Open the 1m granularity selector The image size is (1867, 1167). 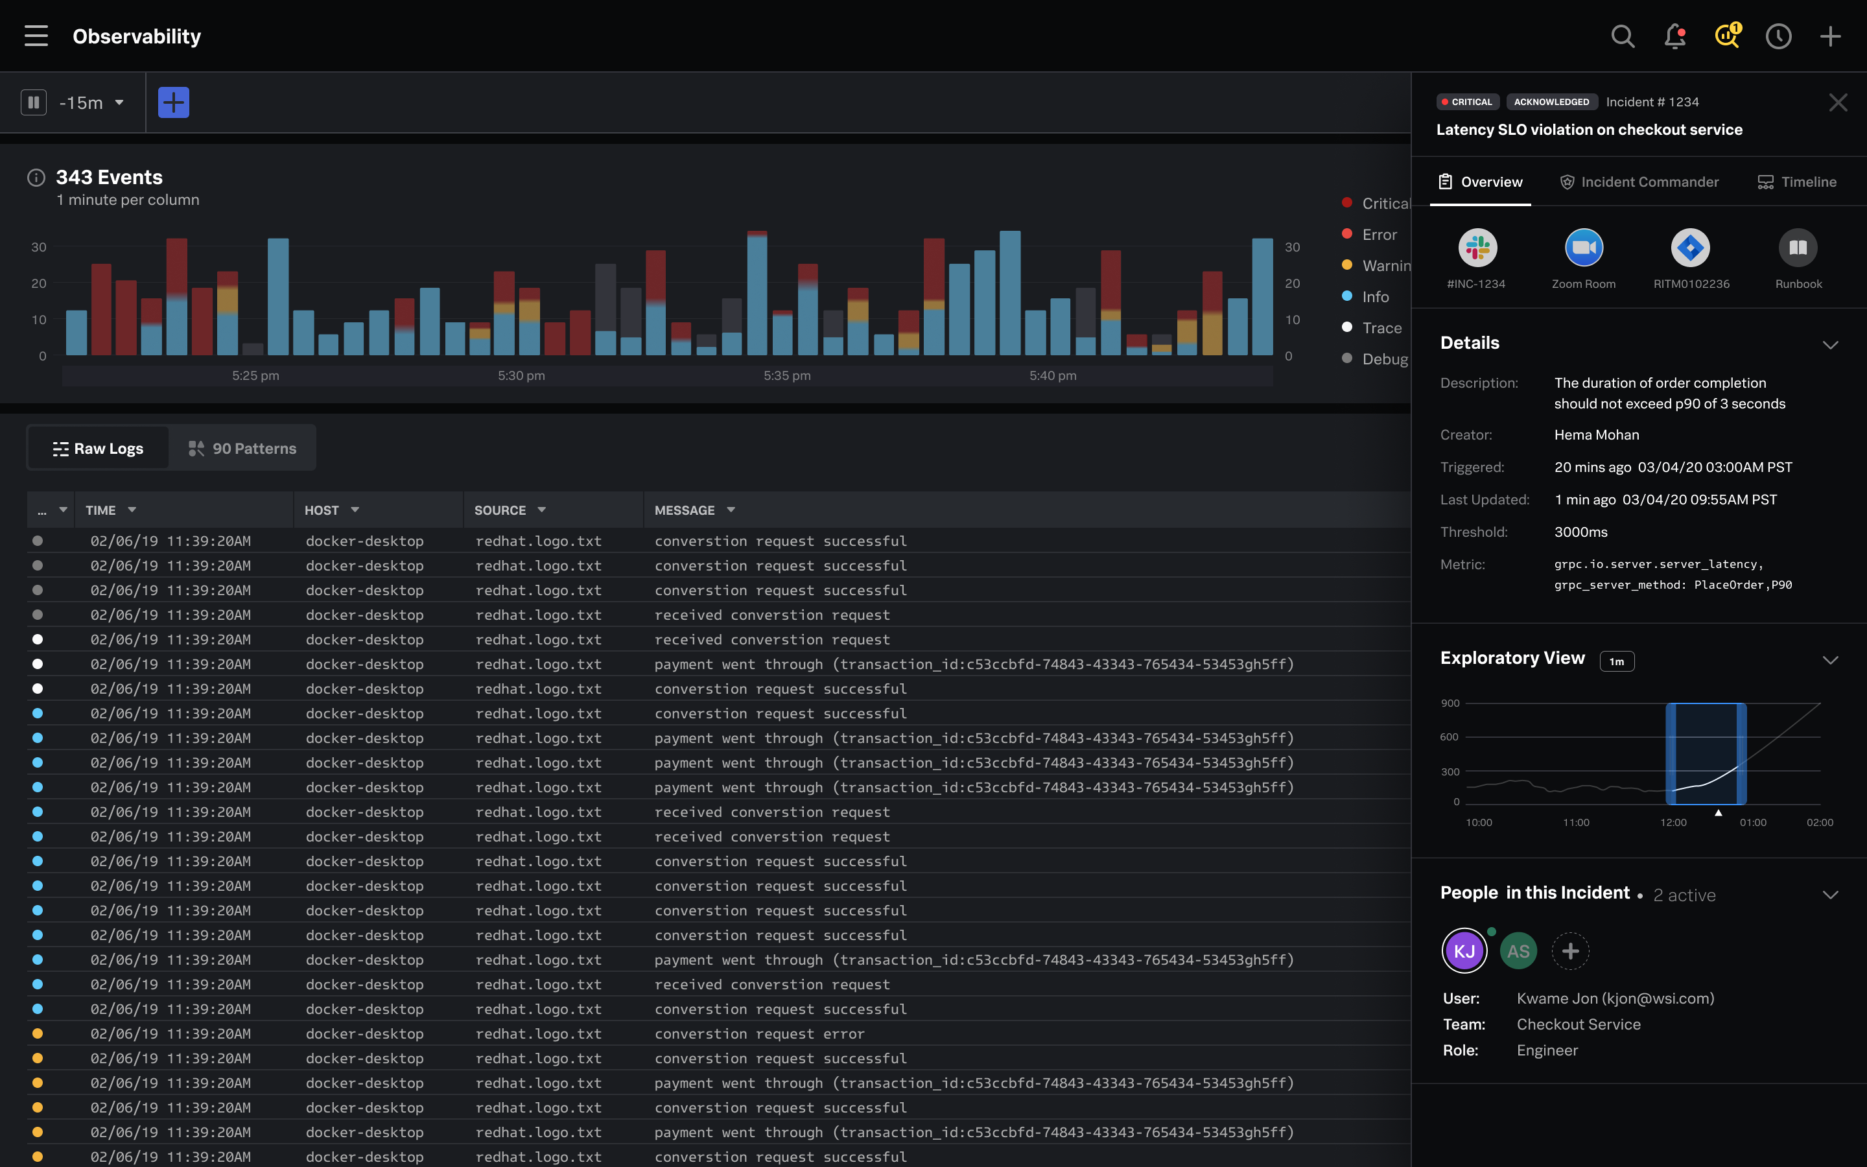click(1617, 661)
